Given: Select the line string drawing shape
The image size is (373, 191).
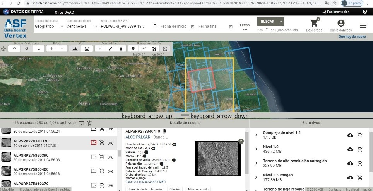Looking at the screenshot, I should click(x=144, y=49).
